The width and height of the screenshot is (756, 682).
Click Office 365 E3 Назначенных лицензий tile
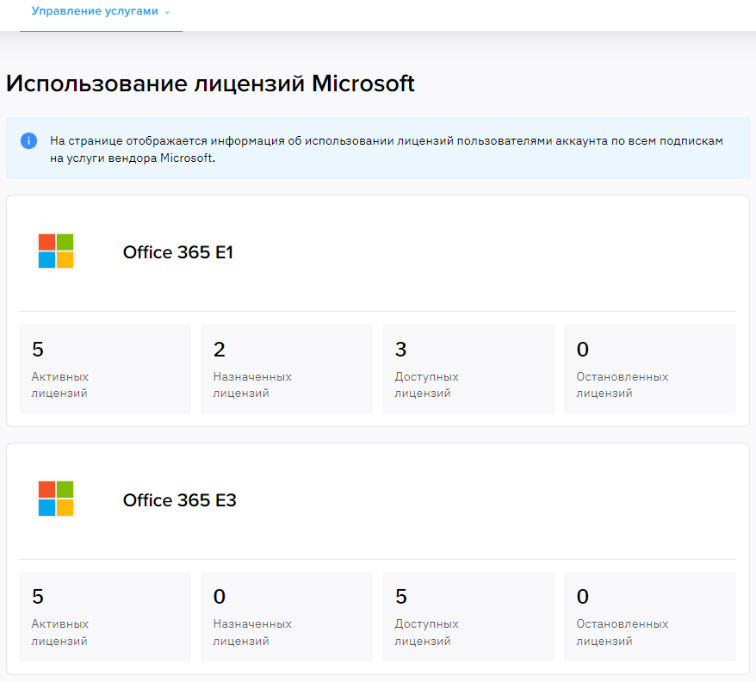[287, 617]
